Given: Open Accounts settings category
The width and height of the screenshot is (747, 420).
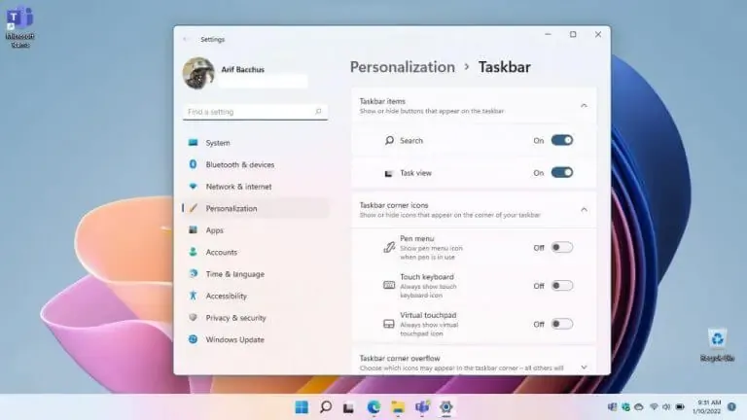Looking at the screenshot, I should [256, 253].
